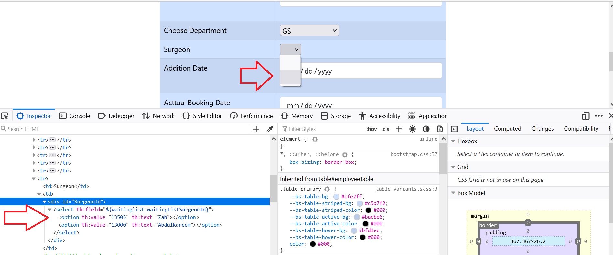
Task: Open the Accessibility tab
Action: pyautogui.click(x=380, y=116)
